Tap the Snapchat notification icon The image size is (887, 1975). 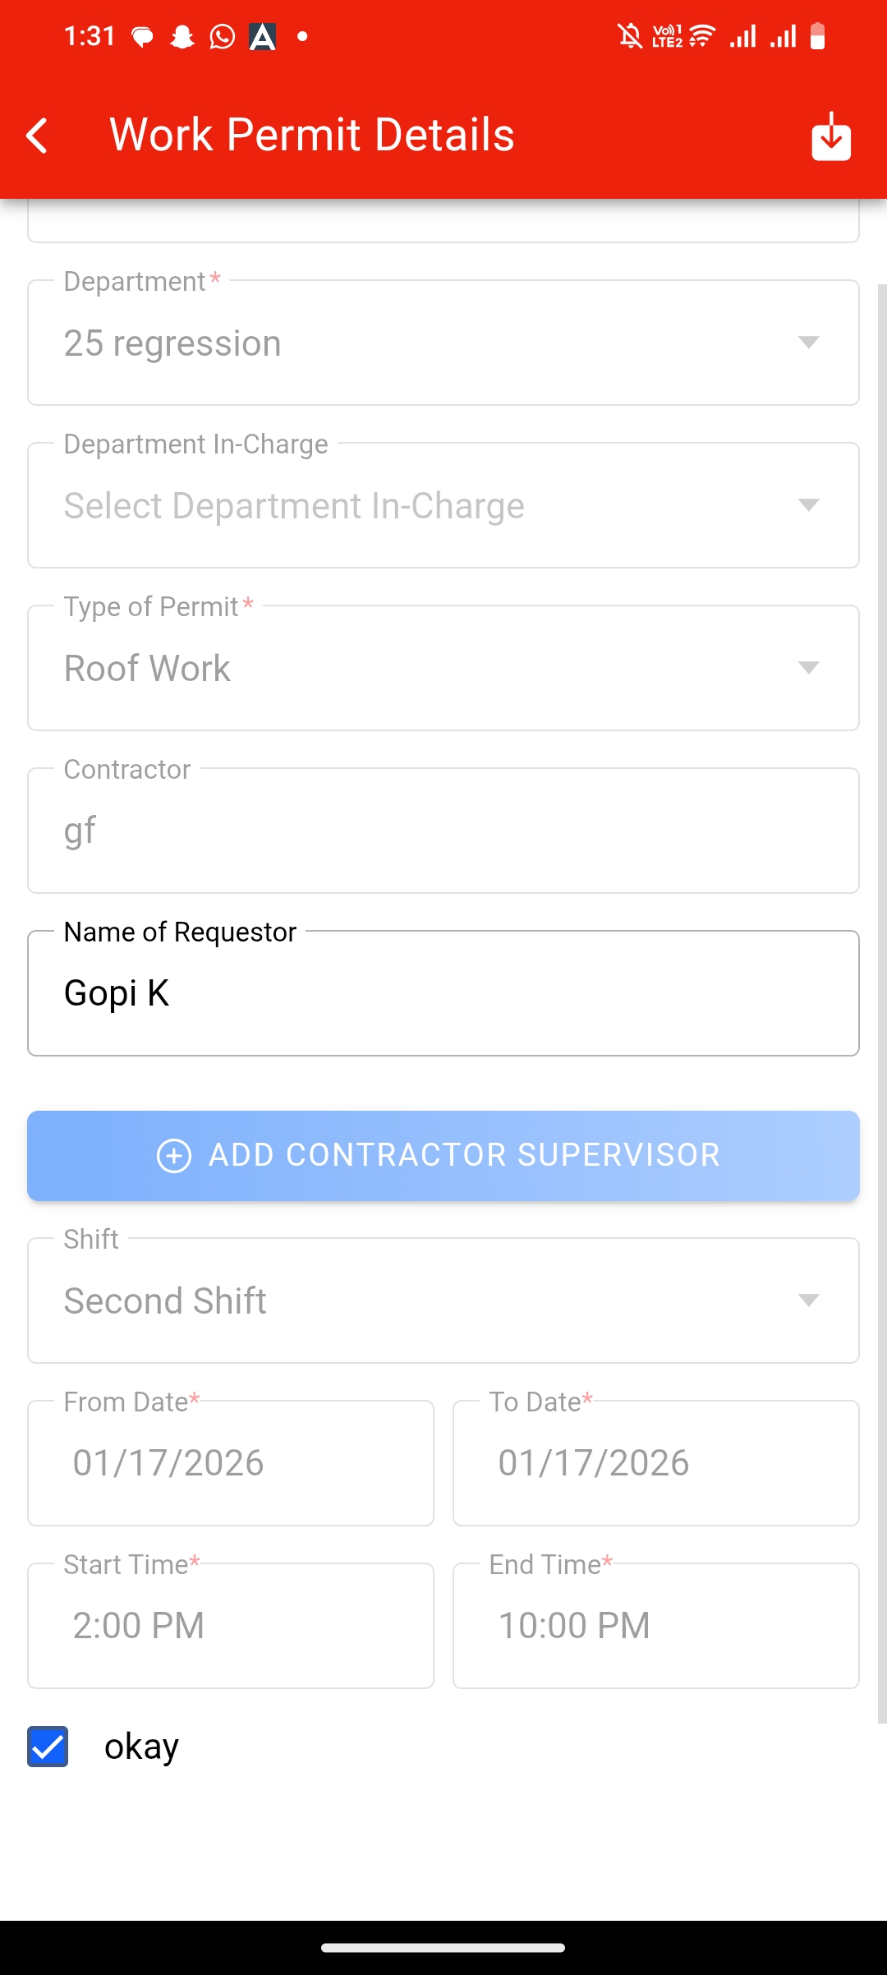pyautogui.click(x=182, y=37)
